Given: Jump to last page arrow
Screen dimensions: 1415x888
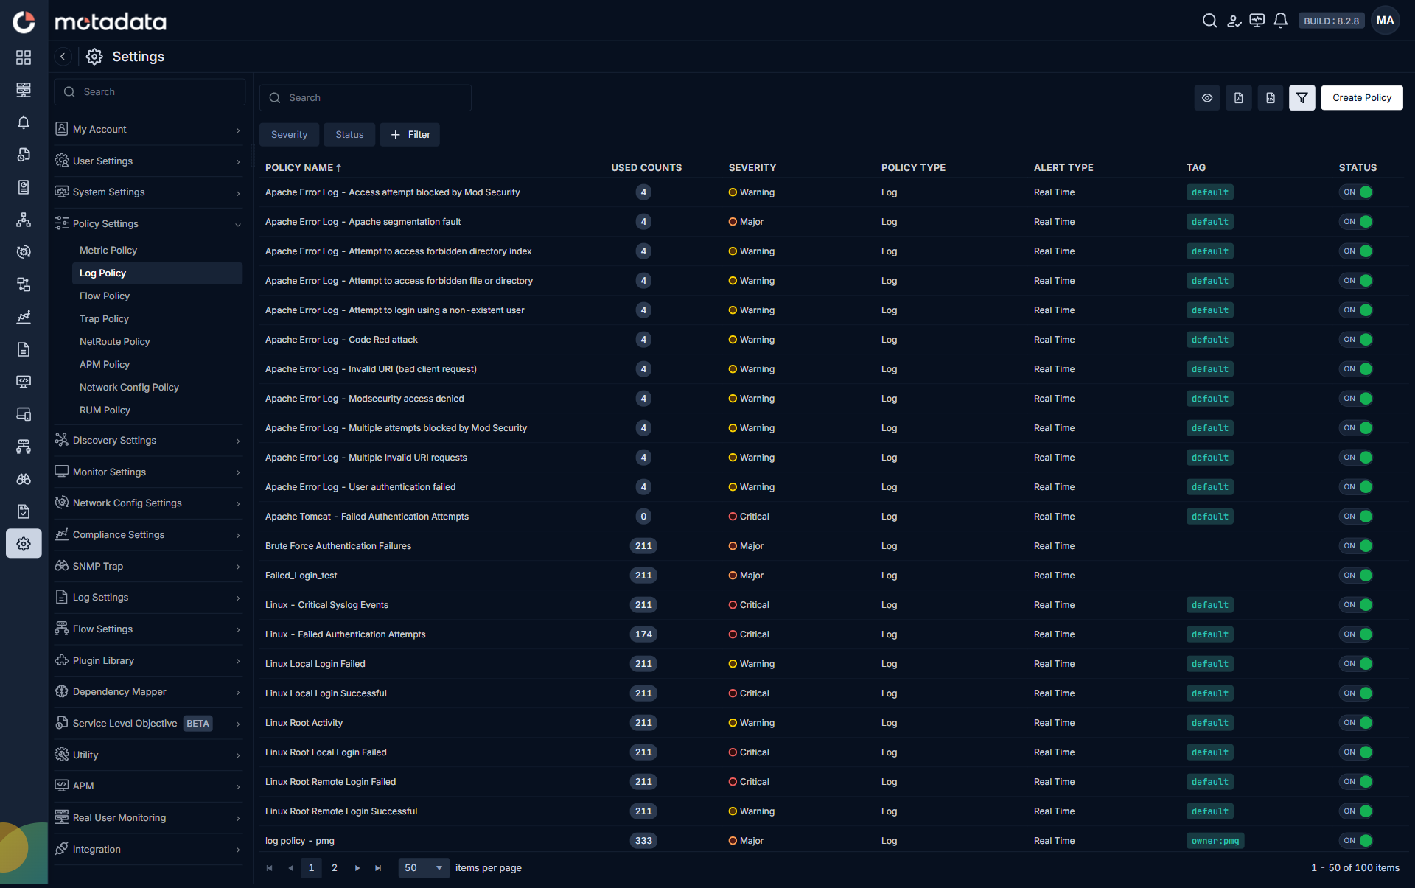Looking at the screenshot, I should (x=378, y=868).
